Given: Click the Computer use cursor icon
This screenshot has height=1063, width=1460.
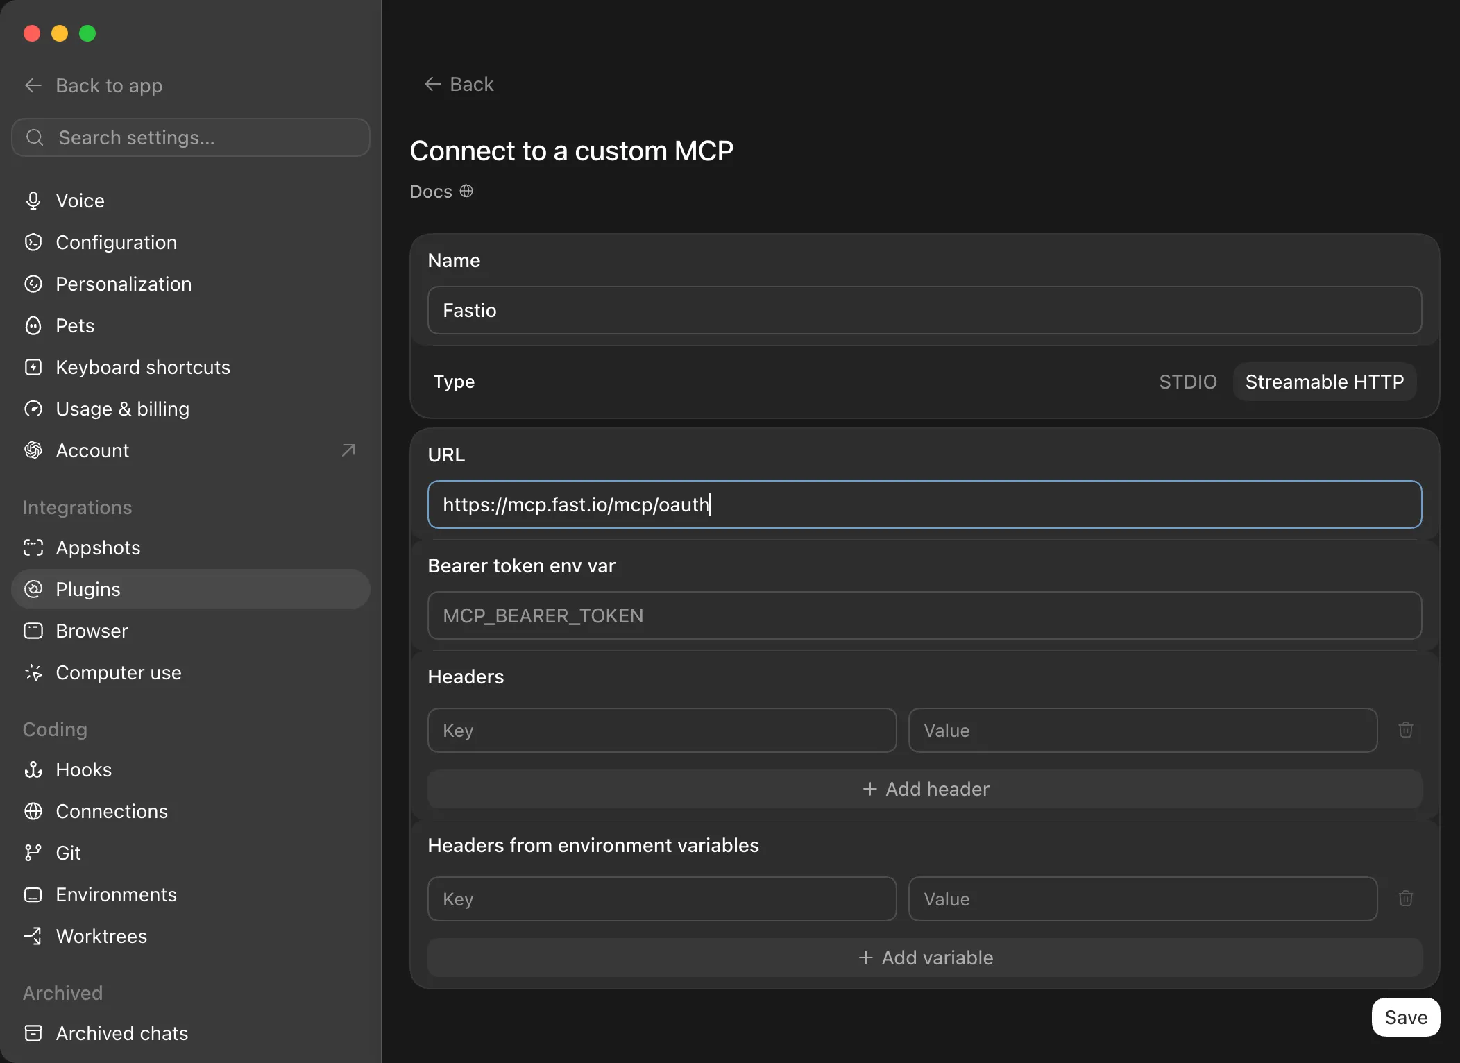Looking at the screenshot, I should point(33,672).
